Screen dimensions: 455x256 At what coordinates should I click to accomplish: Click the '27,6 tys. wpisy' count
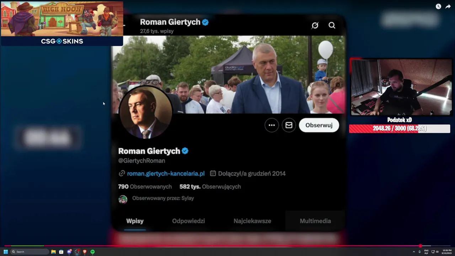[157, 31]
